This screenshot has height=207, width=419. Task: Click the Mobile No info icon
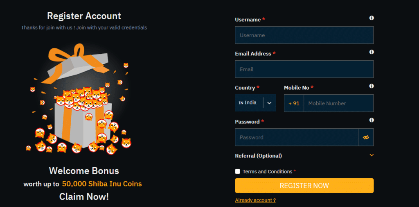pos(372,86)
